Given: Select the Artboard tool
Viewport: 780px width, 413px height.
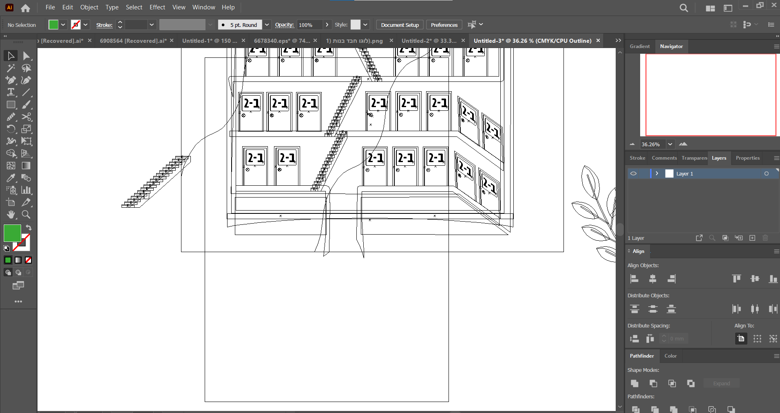Looking at the screenshot, I should 11,202.
